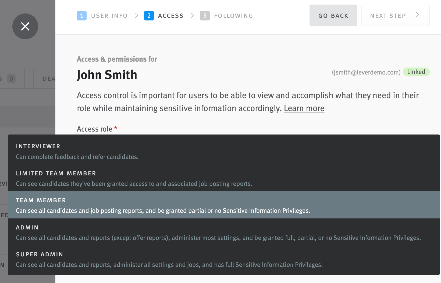
Task: Select the Super Admin access role
Action: [x=108, y=259]
